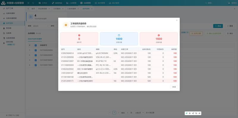238x118 pixels.
Task: Open 出库单 in sidebar
Action: [x=12, y=33]
